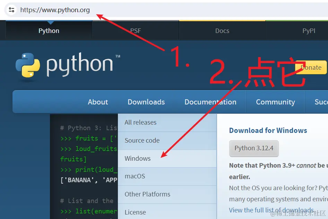Open License entry in Downloads dropdown
The width and height of the screenshot is (328, 219).
coord(167,212)
